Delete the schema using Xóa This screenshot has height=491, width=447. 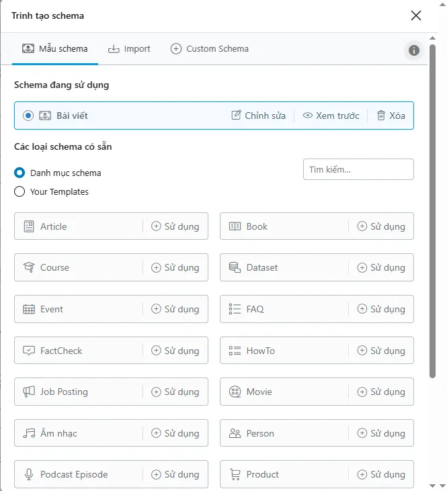pyautogui.click(x=391, y=116)
